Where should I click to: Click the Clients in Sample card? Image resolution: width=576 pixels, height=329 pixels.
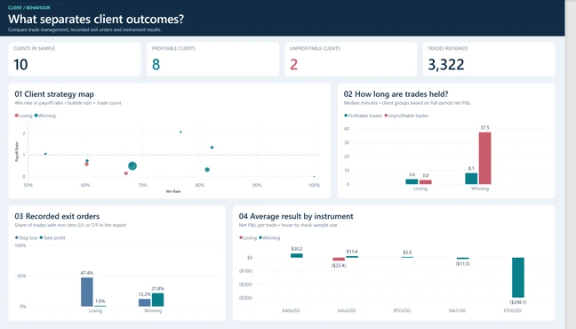pos(75,59)
